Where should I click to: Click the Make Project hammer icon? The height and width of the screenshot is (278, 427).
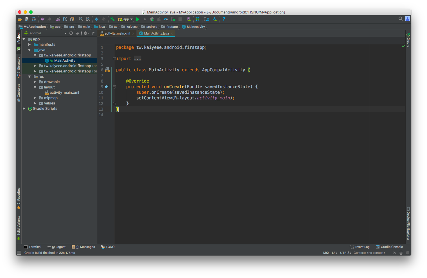pyautogui.click(x=112, y=19)
